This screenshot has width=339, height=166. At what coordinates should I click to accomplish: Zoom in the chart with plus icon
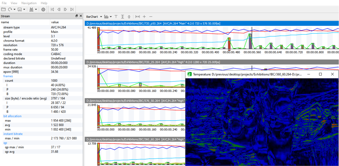click(144, 17)
